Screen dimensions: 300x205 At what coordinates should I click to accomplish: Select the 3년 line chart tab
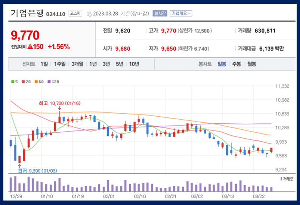[x=106, y=64]
